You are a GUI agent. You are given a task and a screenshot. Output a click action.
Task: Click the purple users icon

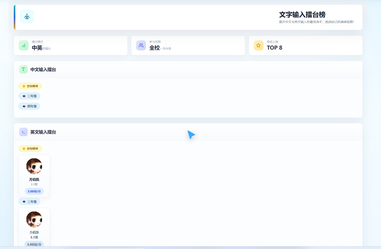141,45
